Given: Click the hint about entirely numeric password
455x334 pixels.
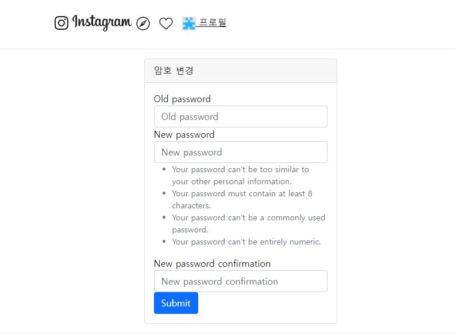Looking at the screenshot, I should tap(246, 242).
